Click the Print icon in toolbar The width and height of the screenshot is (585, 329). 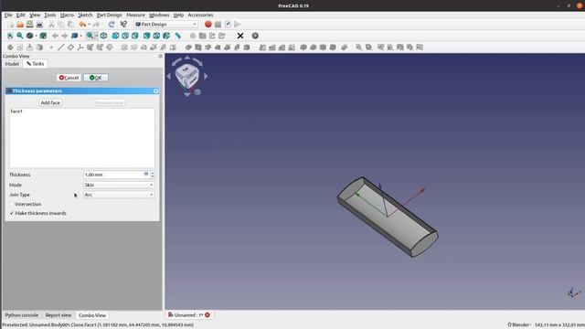tap(39, 25)
